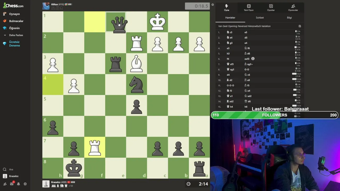Viewport: 340px width, 191px height.
Task: Open the Öğrenin learn section
Action: (12, 28)
